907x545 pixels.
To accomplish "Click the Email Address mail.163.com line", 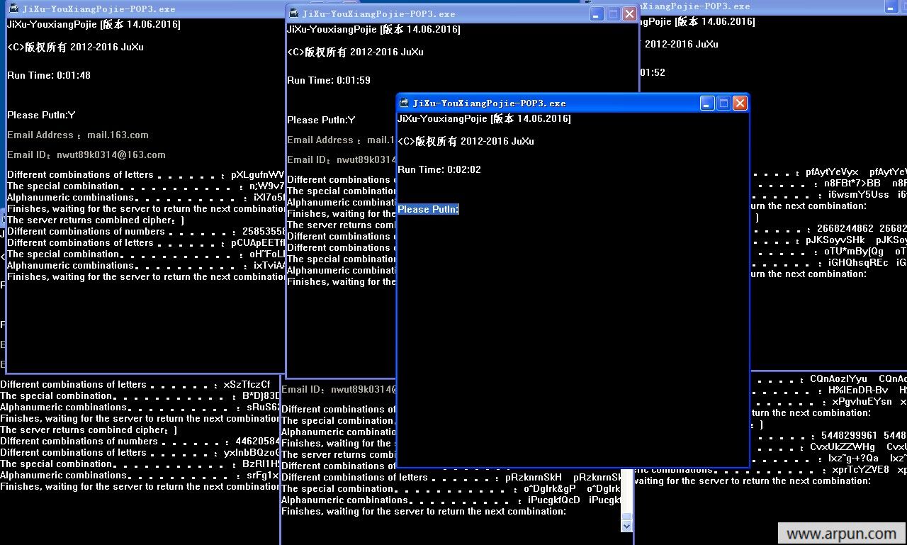I will click(78, 135).
